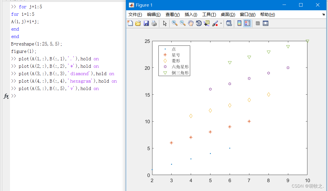The image size is (328, 191).
Task: Open the 工具(T) menu
Action: pyautogui.click(x=209, y=15)
